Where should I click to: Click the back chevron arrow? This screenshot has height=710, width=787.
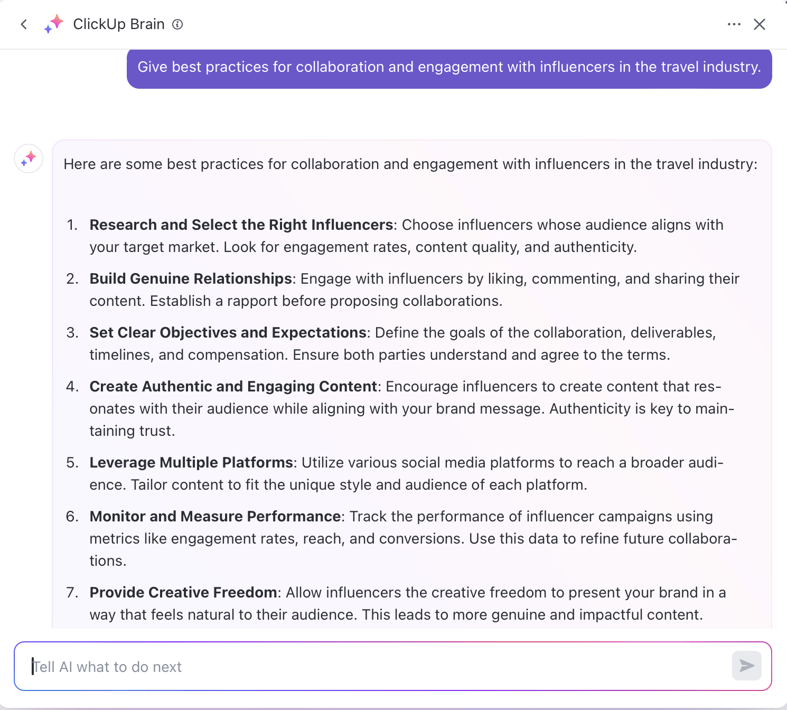[24, 24]
